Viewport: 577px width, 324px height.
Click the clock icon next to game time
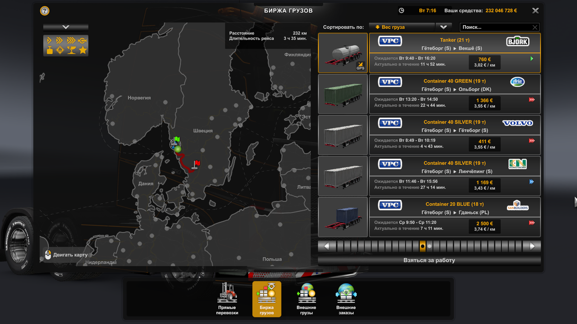pos(401,10)
